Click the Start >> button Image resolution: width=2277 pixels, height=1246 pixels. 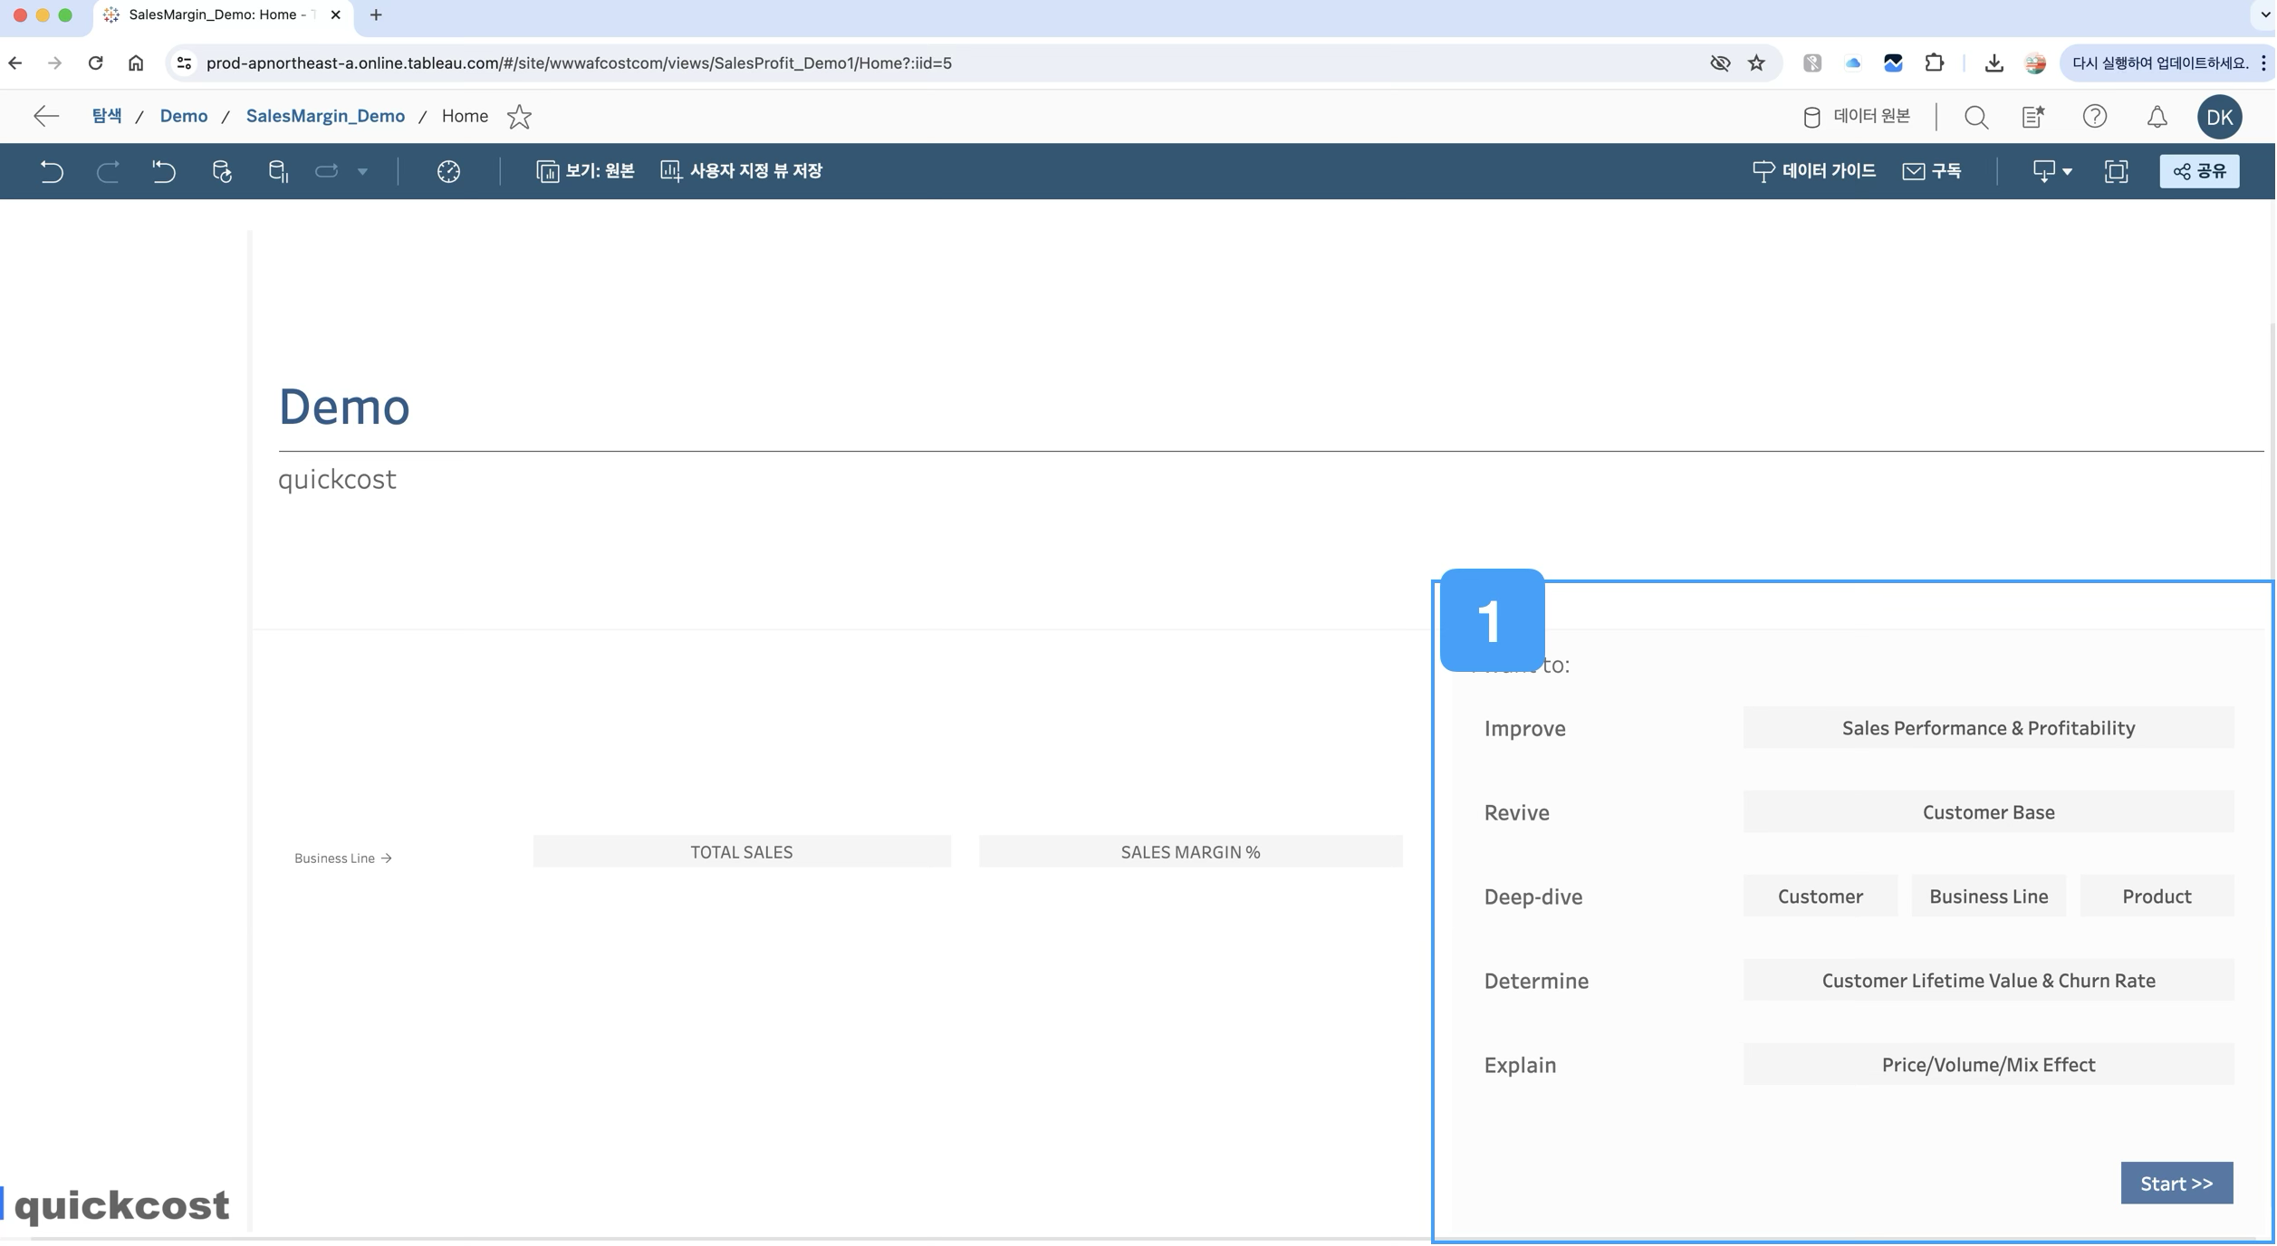(x=2176, y=1184)
